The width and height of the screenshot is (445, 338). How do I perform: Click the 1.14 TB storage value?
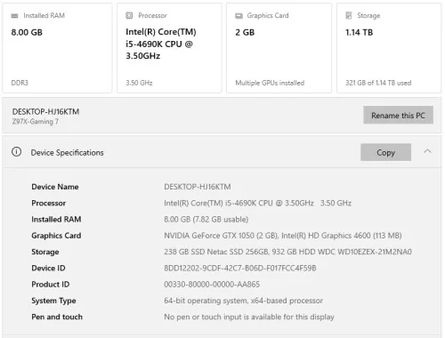tap(359, 32)
